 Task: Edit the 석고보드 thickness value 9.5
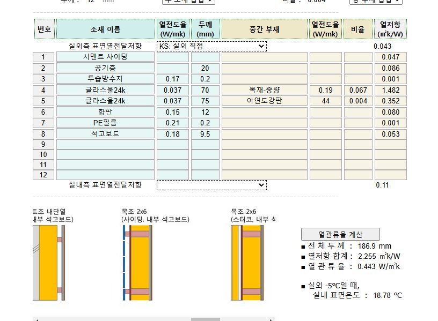tap(205, 134)
